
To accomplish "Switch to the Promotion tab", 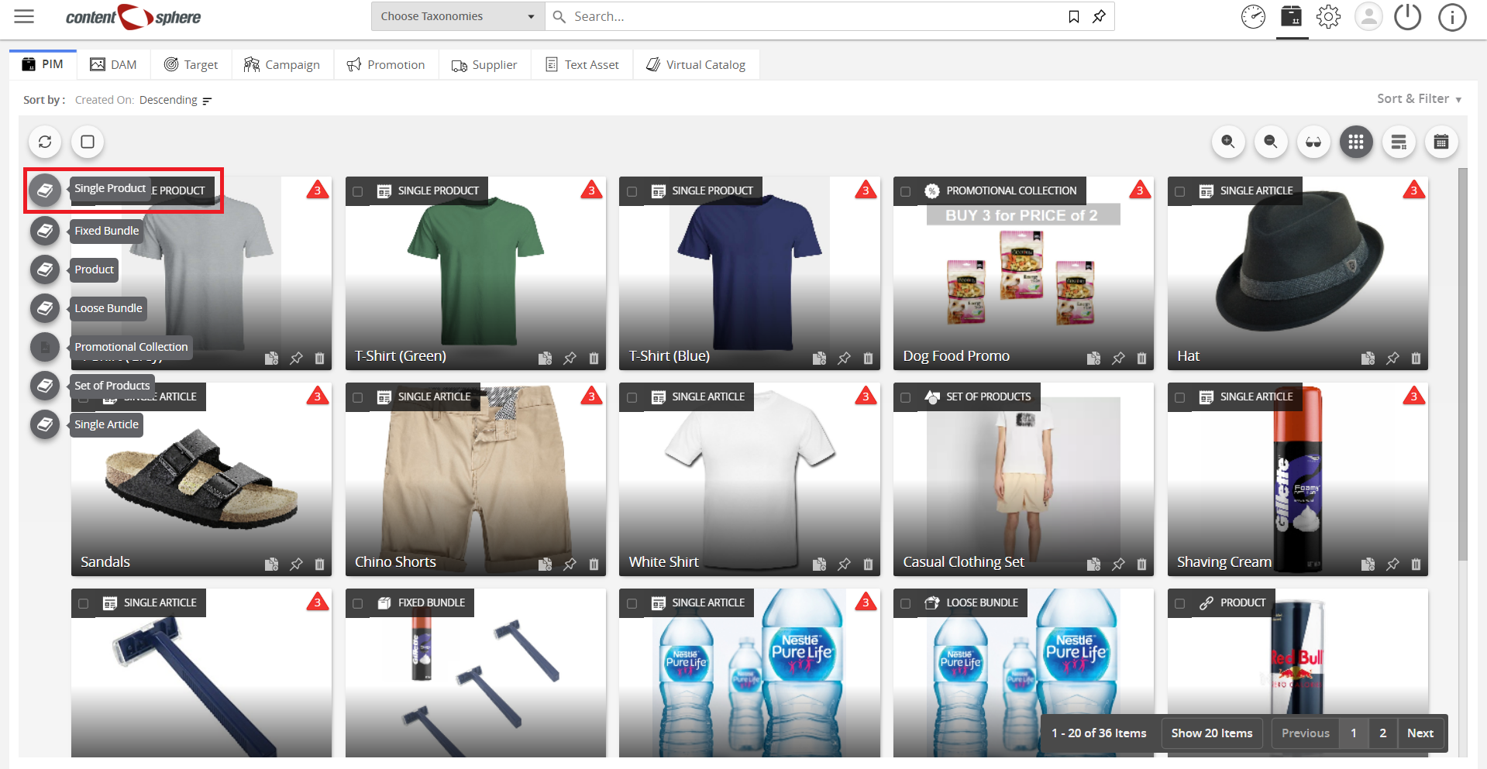I will click(x=386, y=64).
